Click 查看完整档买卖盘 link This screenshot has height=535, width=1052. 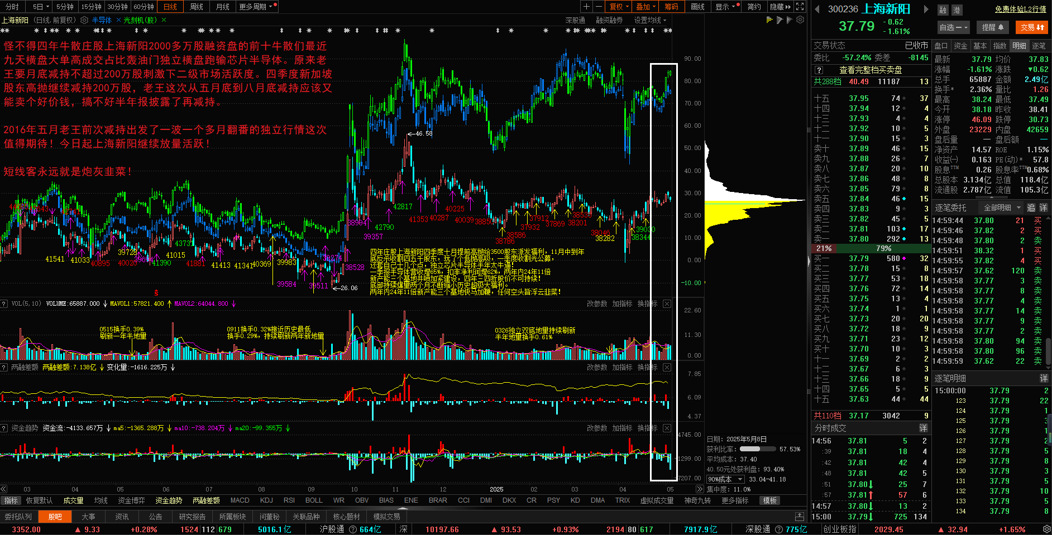coord(871,70)
